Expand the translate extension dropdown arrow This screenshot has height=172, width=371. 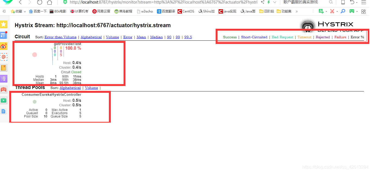326,12
